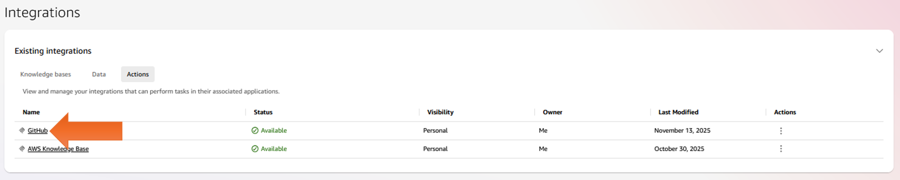Click the Name column header
Image resolution: width=900 pixels, height=180 pixels.
(x=31, y=112)
